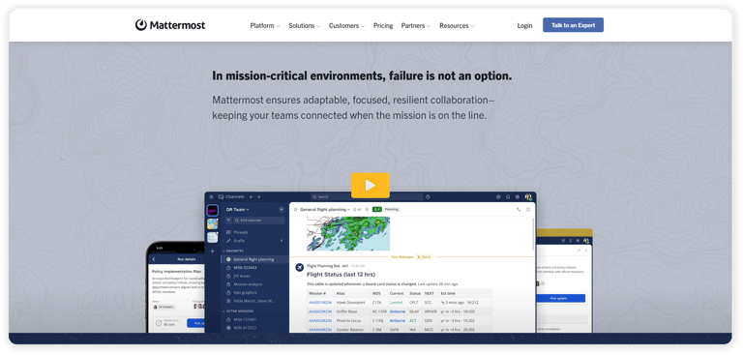Click the message pane vertical scrollbar
The width and height of the screenshot is (743, 355).
click(534, 234)
